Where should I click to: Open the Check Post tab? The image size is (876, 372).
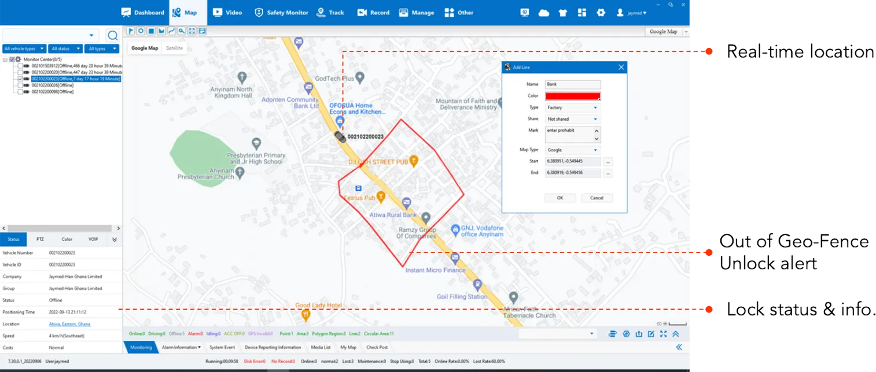pos(377,347)
